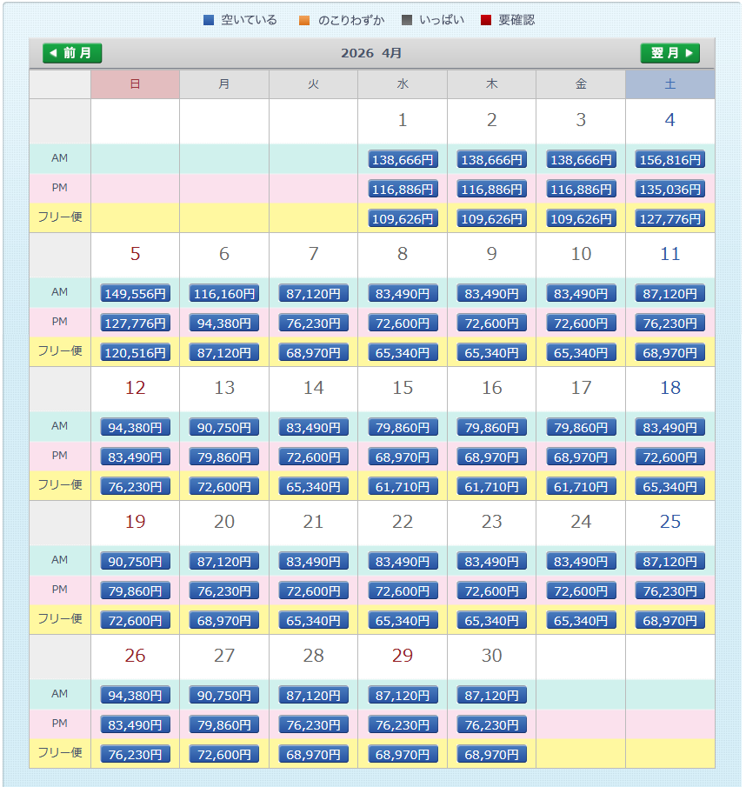Image resolution: width=746 pixels, height=787 pixels.
Task: Select April 1 AM price 138,666円
Action: coord(403,159)
